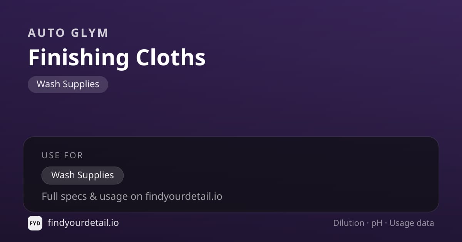Click the USE FOR section heading
Image resolution: width=462 pixels, height=242 pixels.
(62, 156)
